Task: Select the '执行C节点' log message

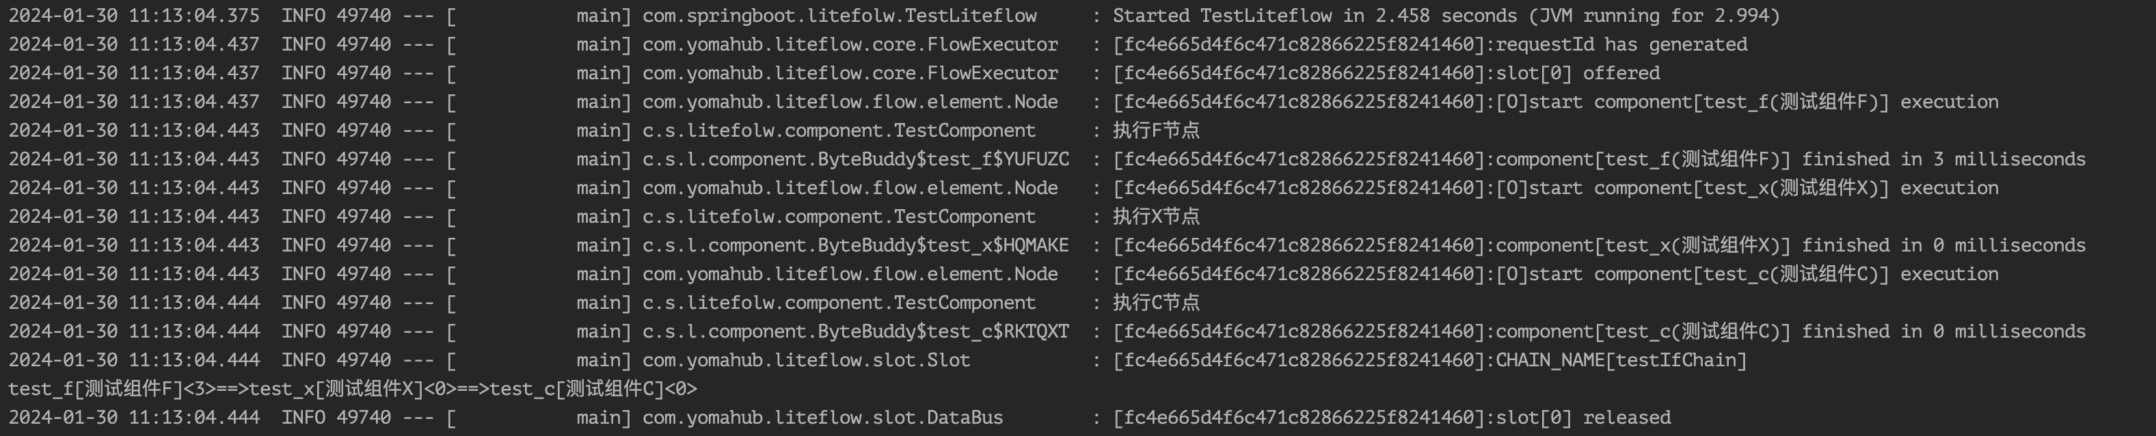Action: pos(1156,303)
